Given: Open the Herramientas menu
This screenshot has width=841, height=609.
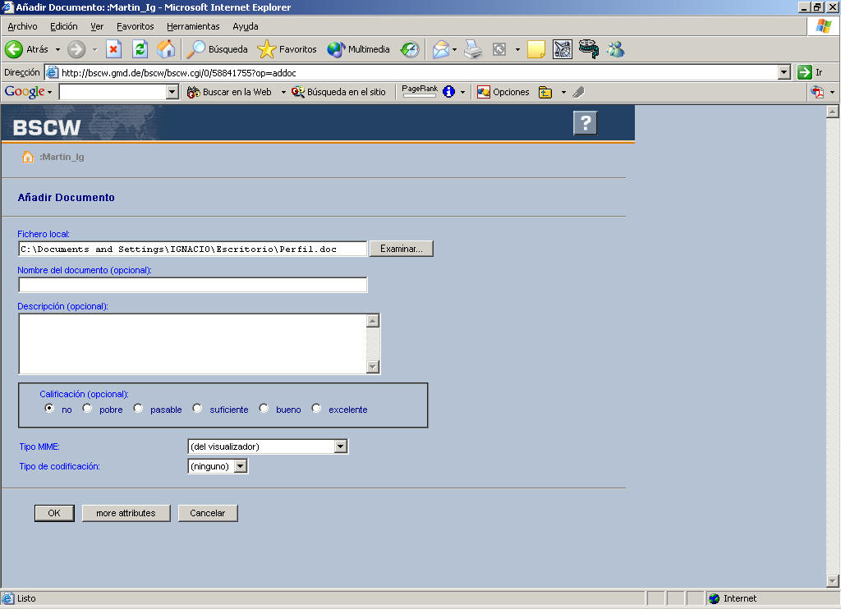Looking at the screenshot, I should (193, 26).
